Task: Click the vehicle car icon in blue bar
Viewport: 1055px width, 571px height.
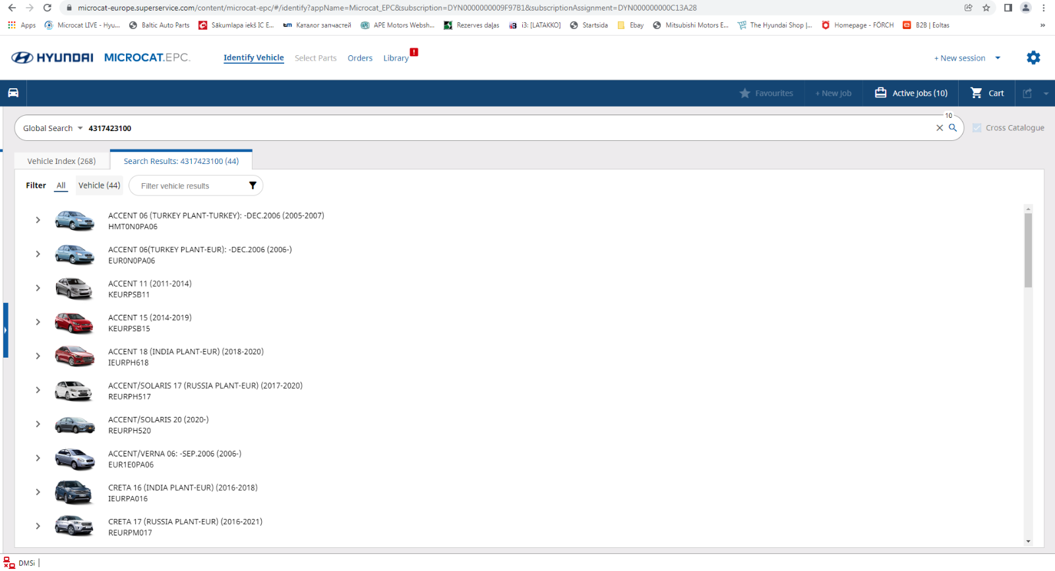Action: point(13,93)
